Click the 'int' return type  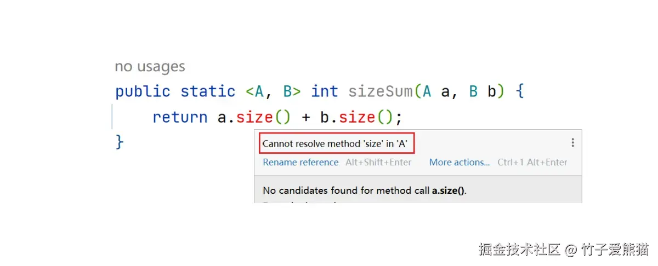point(325,91)
